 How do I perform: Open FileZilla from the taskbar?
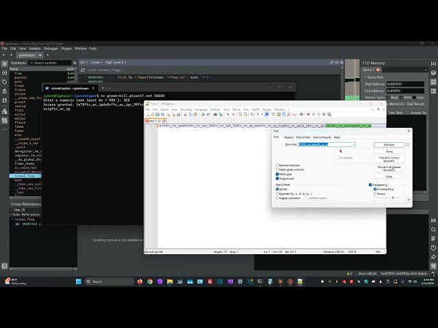pyautogui.click(x=210, y=282)
